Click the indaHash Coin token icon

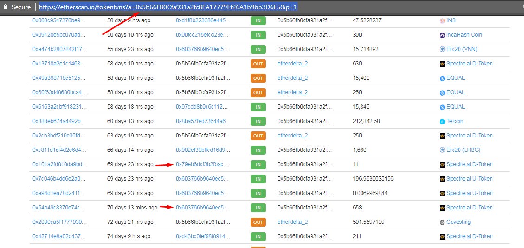click(x=442, y=35)
